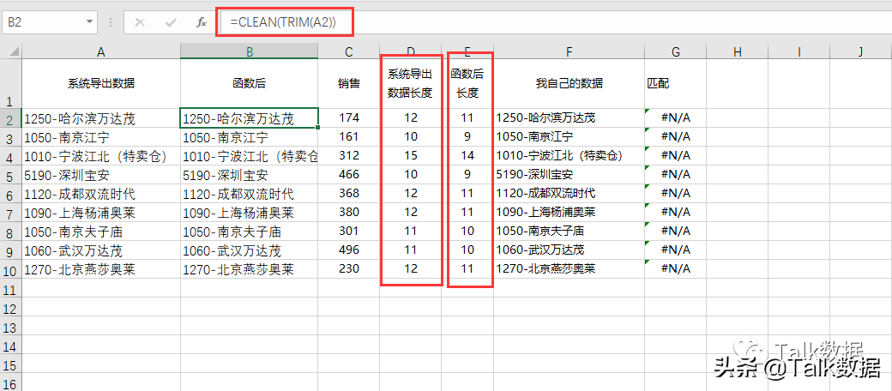Select column J header
Screen dimensions: 892x391
[x=861, y=52]
